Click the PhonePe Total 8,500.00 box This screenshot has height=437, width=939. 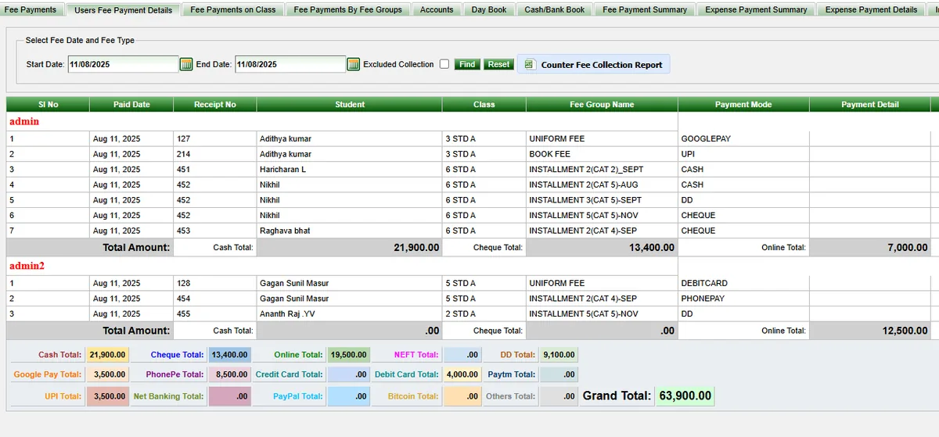(229, 374)
